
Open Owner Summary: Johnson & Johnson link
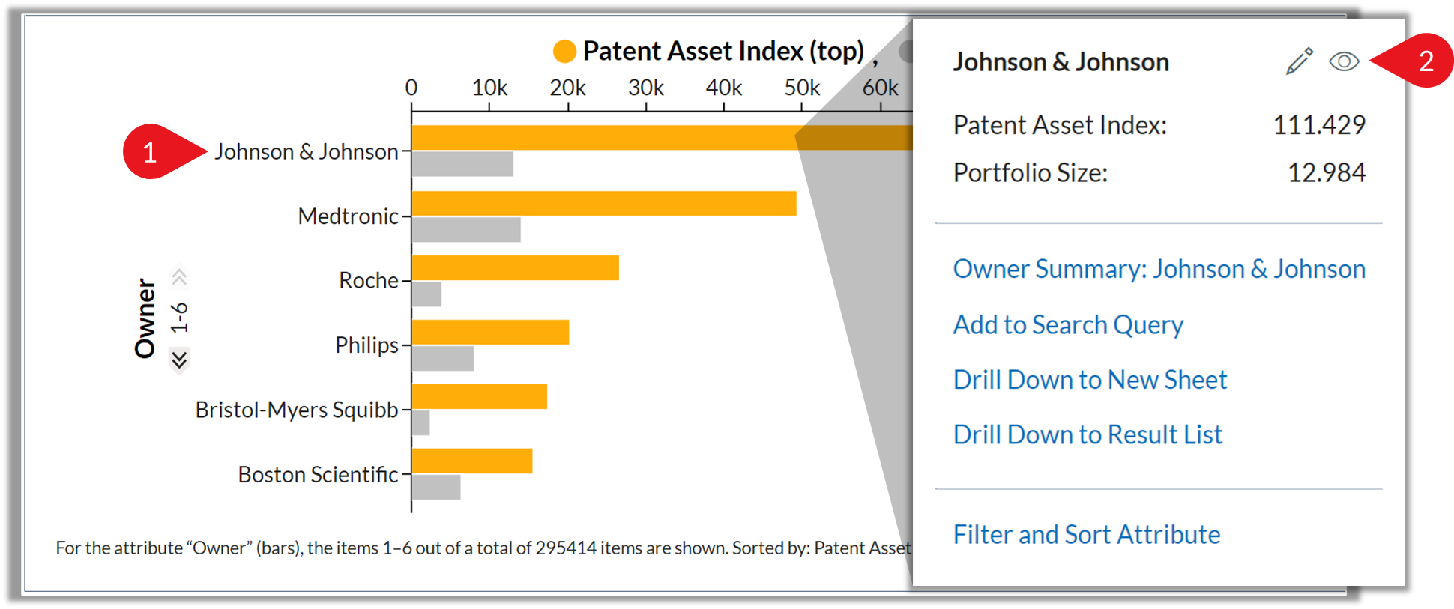(x=1159, y=269)
